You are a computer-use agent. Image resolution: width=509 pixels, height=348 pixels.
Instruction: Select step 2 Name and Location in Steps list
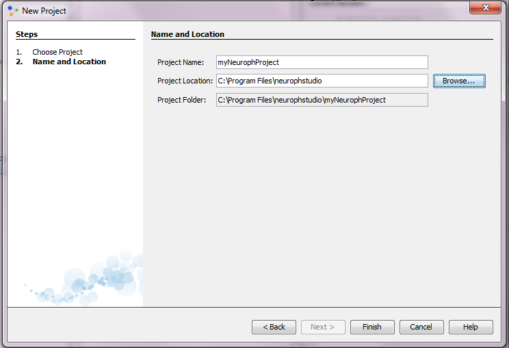69,62
